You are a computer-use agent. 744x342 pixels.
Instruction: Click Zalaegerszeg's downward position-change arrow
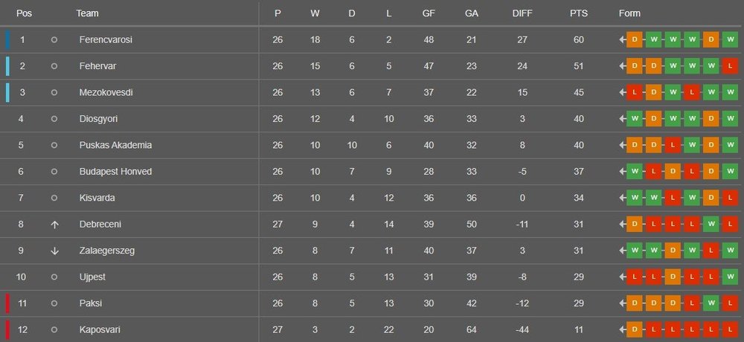pyautogui.click(x=54, y=251)
